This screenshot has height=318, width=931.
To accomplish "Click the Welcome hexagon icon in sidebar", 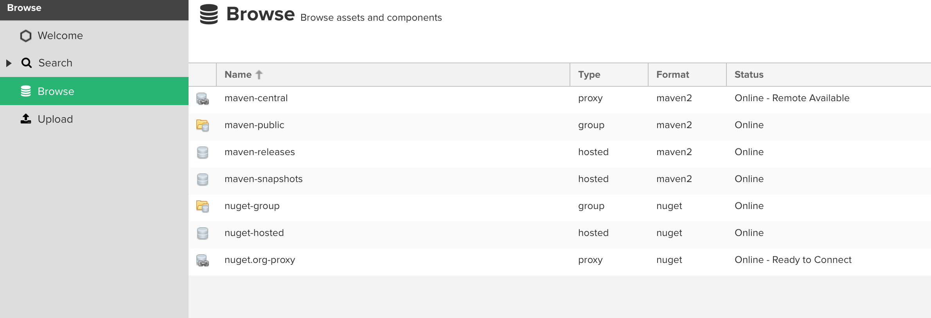I will click(x=26, y=36).
